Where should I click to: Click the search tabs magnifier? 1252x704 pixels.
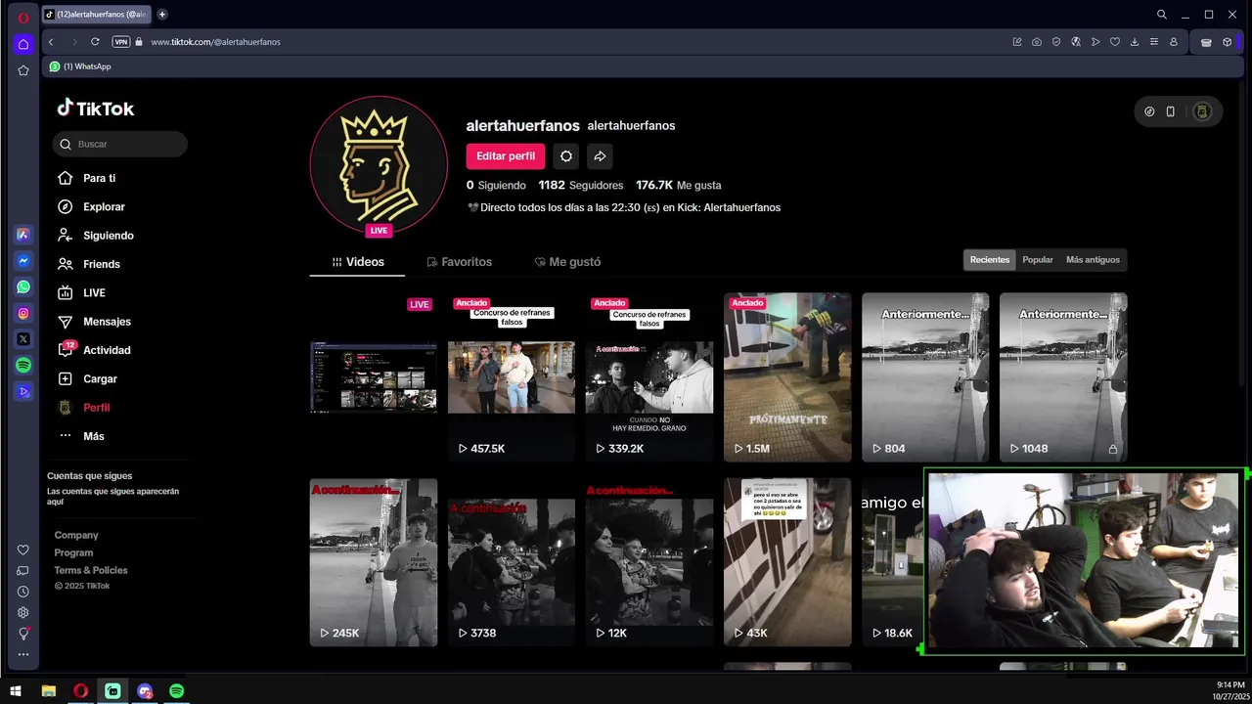pos(1162,15)
